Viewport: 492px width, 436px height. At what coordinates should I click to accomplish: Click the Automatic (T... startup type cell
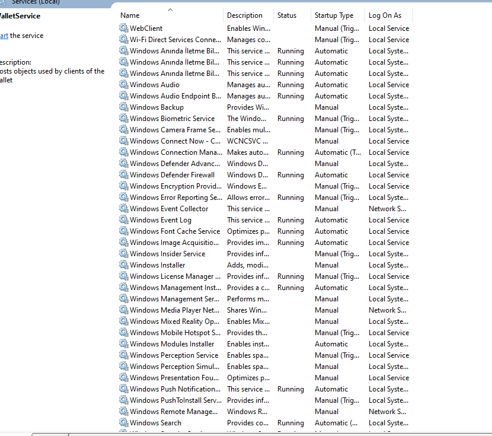[338, 152]
